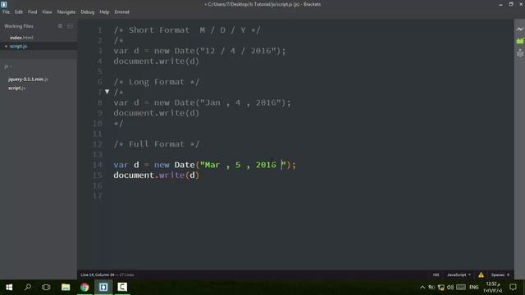Open the Live Preview lightning icon

point(519,29)
